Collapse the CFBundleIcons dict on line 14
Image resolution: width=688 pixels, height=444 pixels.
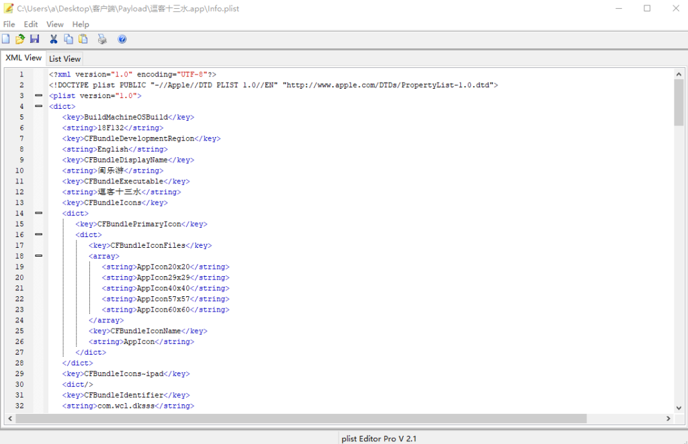pos(38,213)
